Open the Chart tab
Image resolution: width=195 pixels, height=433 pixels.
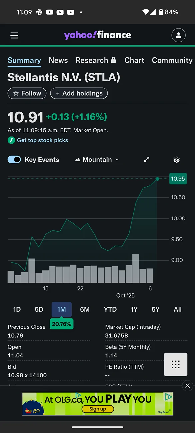tap(134, 60)
